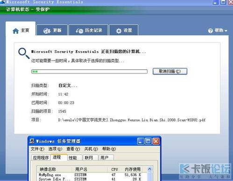
Task: Open 关机 menu in Task Manager
Action: click(91, 149)
